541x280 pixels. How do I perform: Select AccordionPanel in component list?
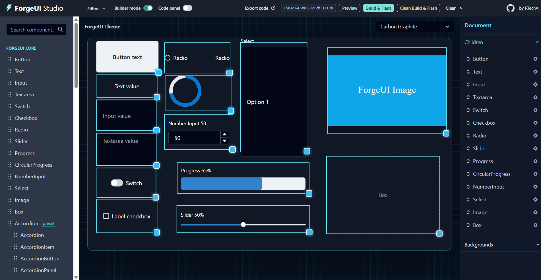pyautogui.click(x=38, y=270)
